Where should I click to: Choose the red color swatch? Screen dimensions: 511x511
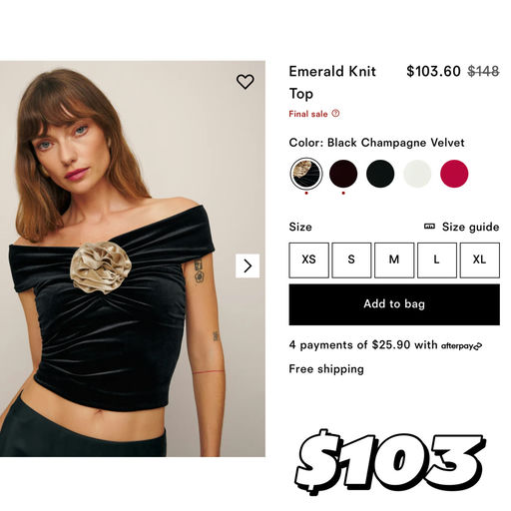(454, 174)
